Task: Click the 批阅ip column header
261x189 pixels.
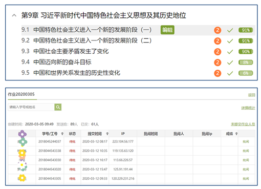Action: pyautogui.click(x=207, y=134)
